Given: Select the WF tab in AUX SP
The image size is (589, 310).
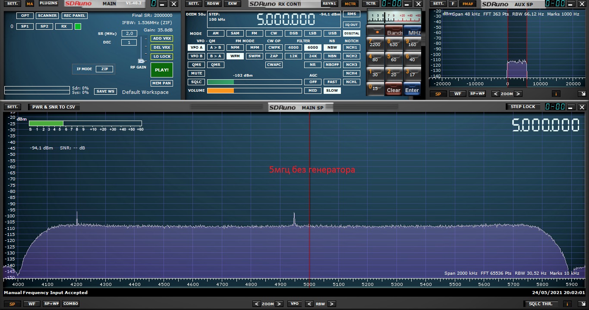Looking at the screenshot, I should (x=457, y=93).
